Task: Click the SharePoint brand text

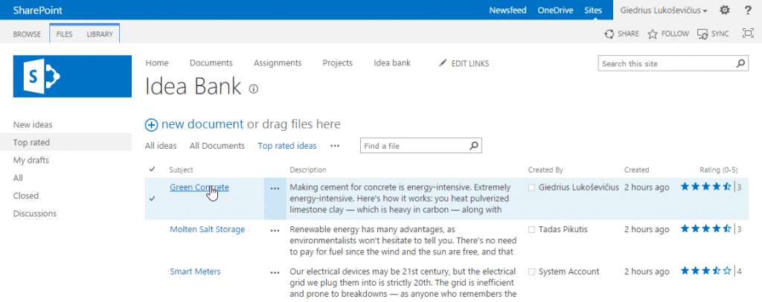Action: point(38,10)
